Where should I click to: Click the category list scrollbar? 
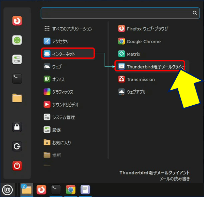[108, 90]
